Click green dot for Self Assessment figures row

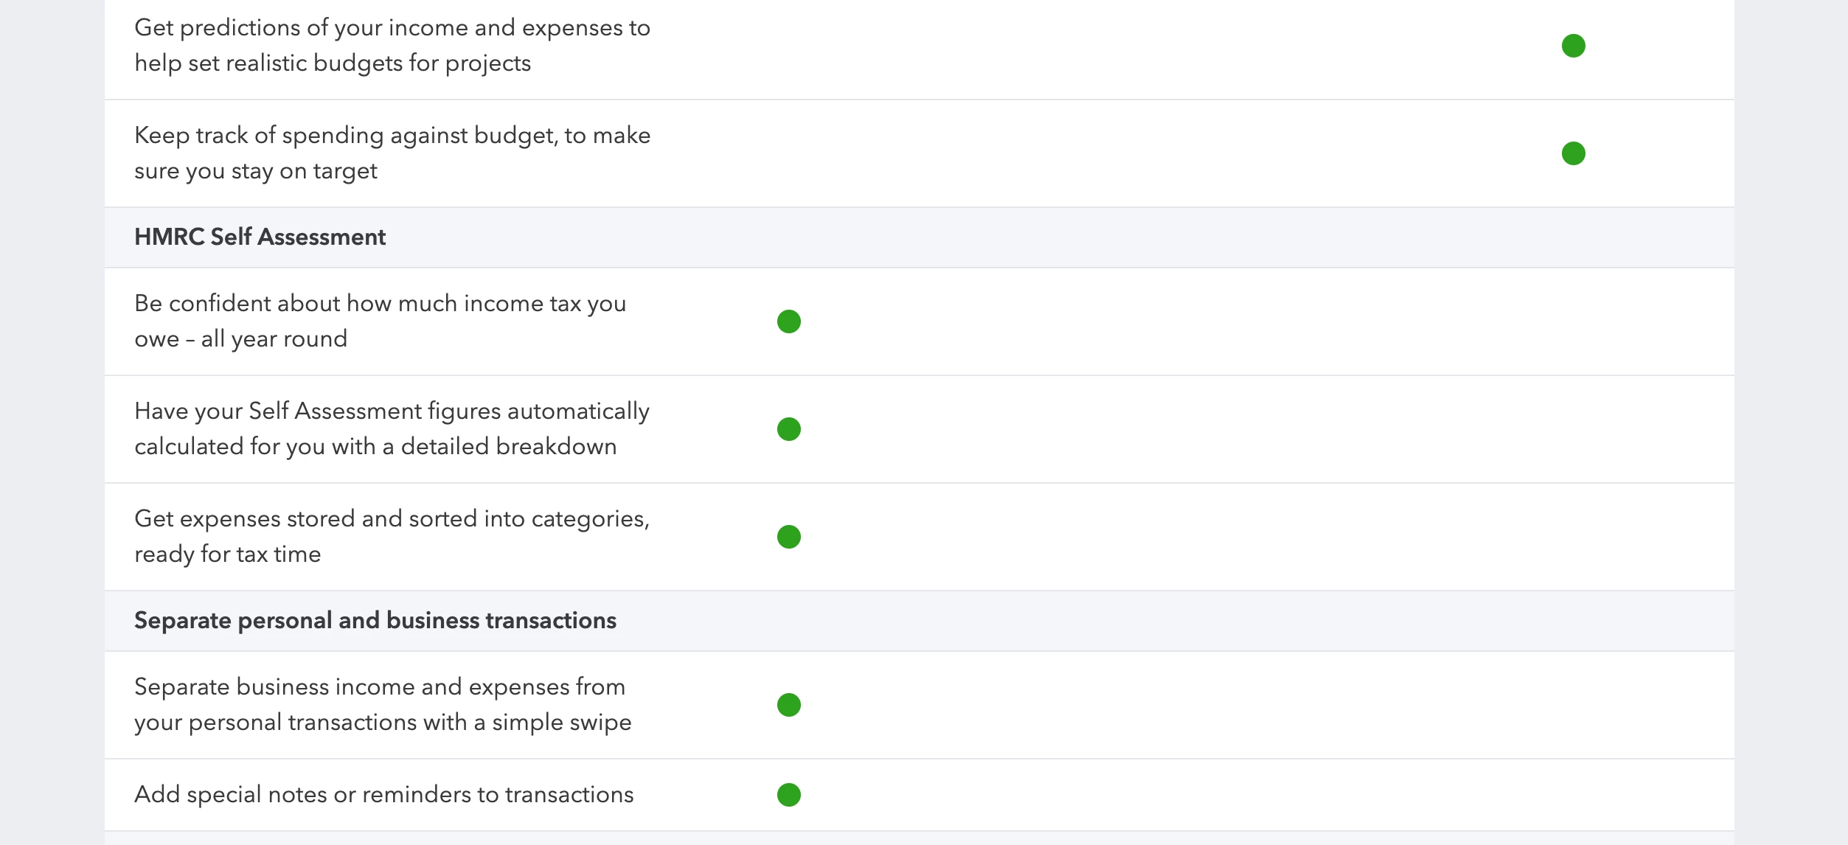point(788,429)
